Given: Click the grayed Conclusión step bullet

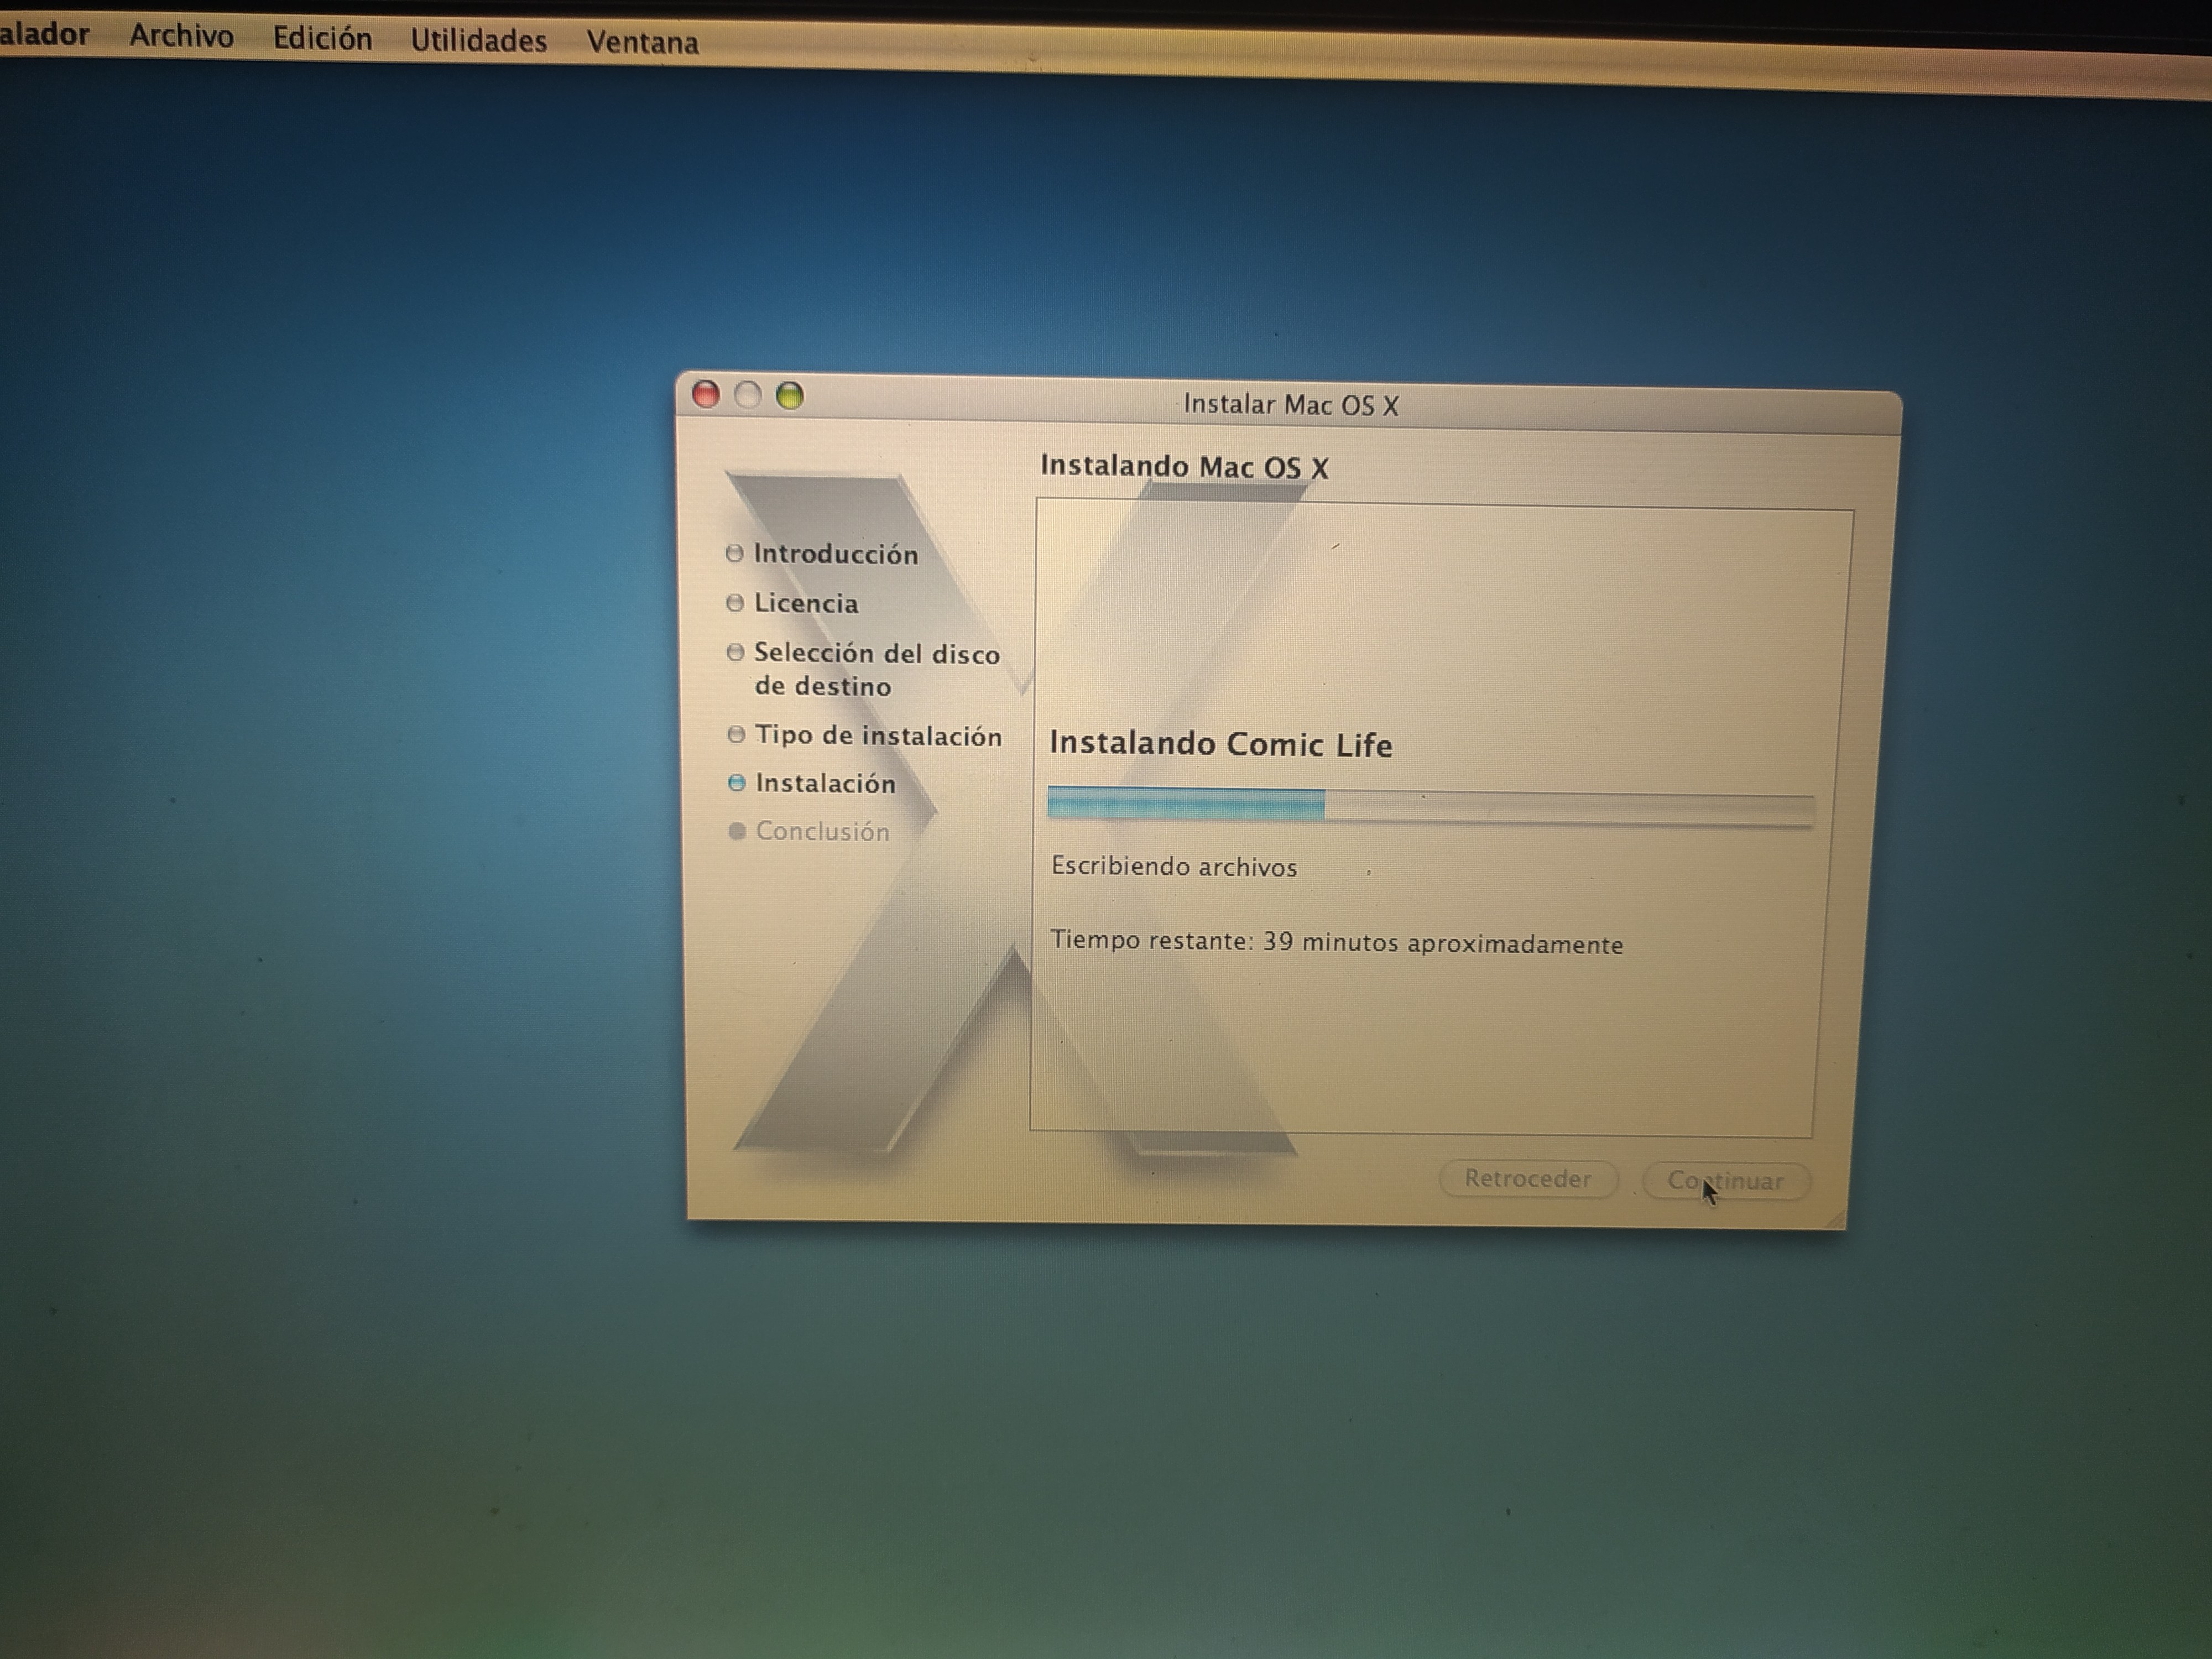Looking at the screenshot, I should point(737,831).
